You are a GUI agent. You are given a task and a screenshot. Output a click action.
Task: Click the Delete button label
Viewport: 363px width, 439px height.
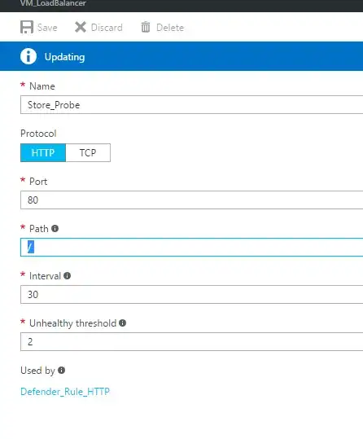tap(170, 28)
